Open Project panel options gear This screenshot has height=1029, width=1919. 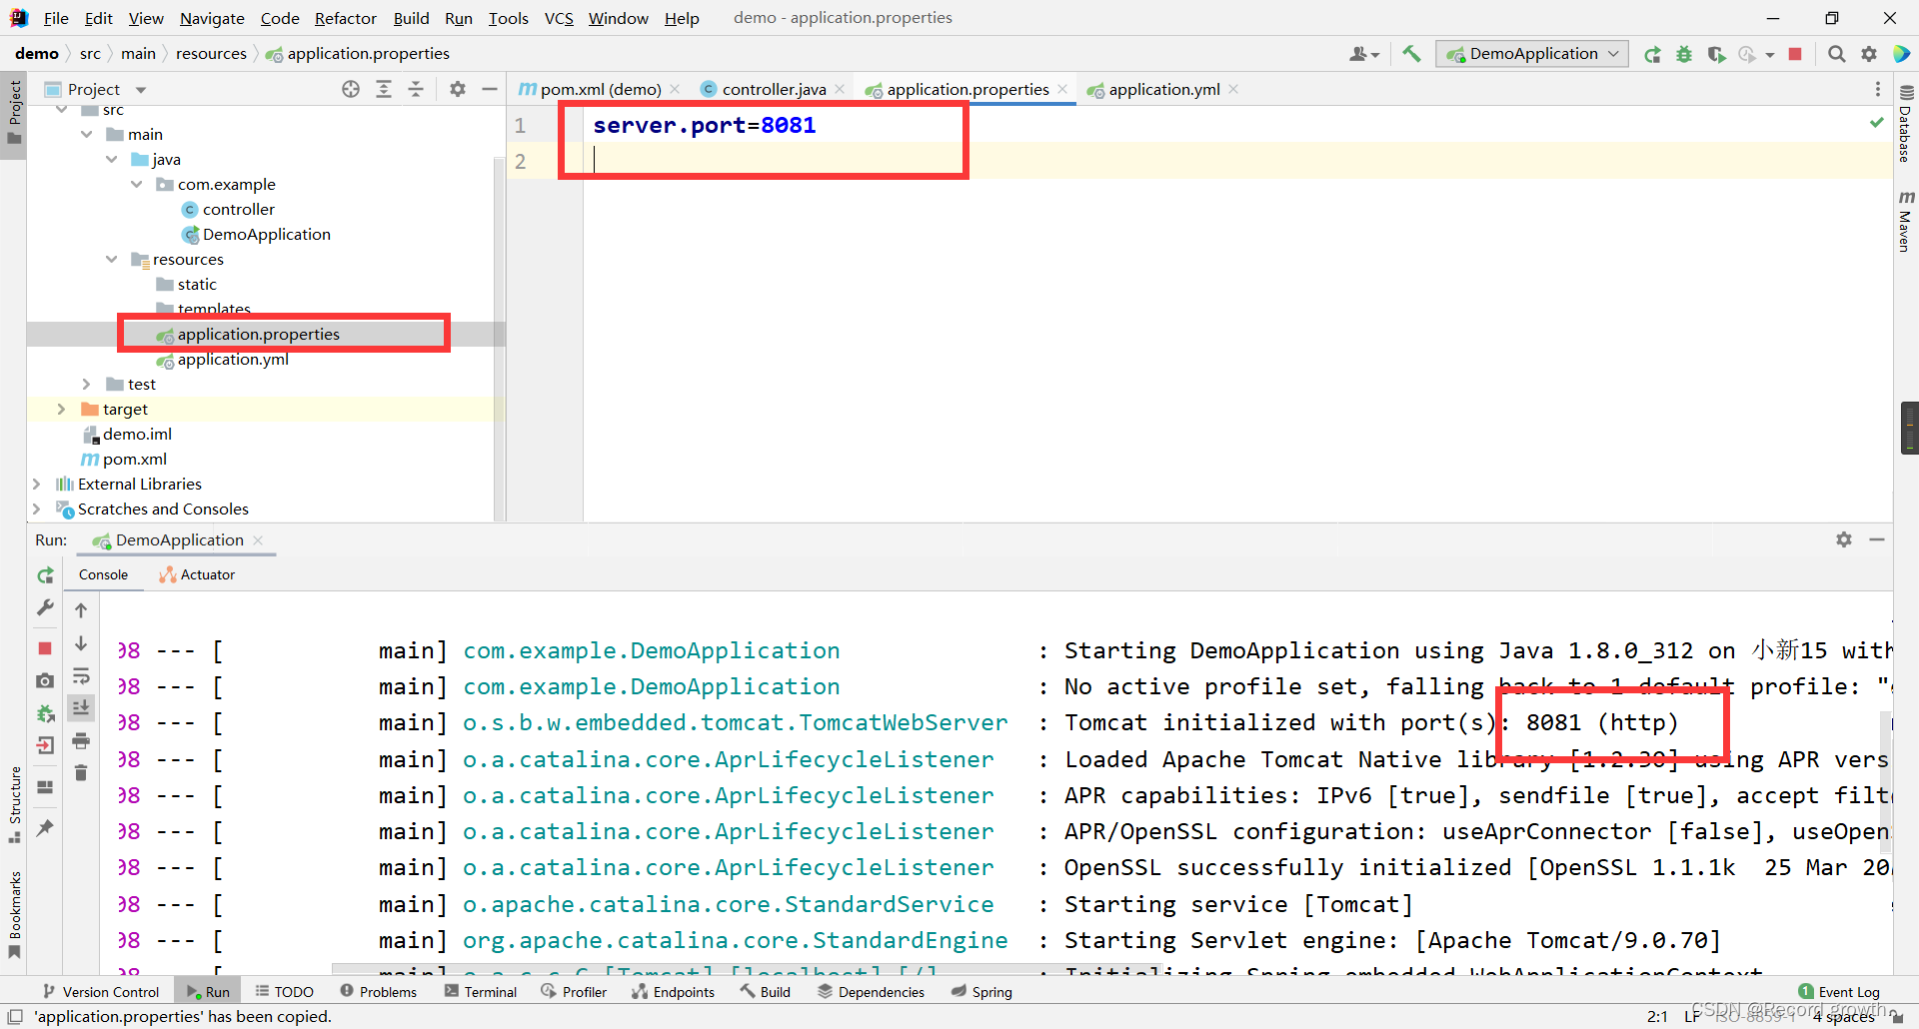pyautogui.click(x=458, y=89)
